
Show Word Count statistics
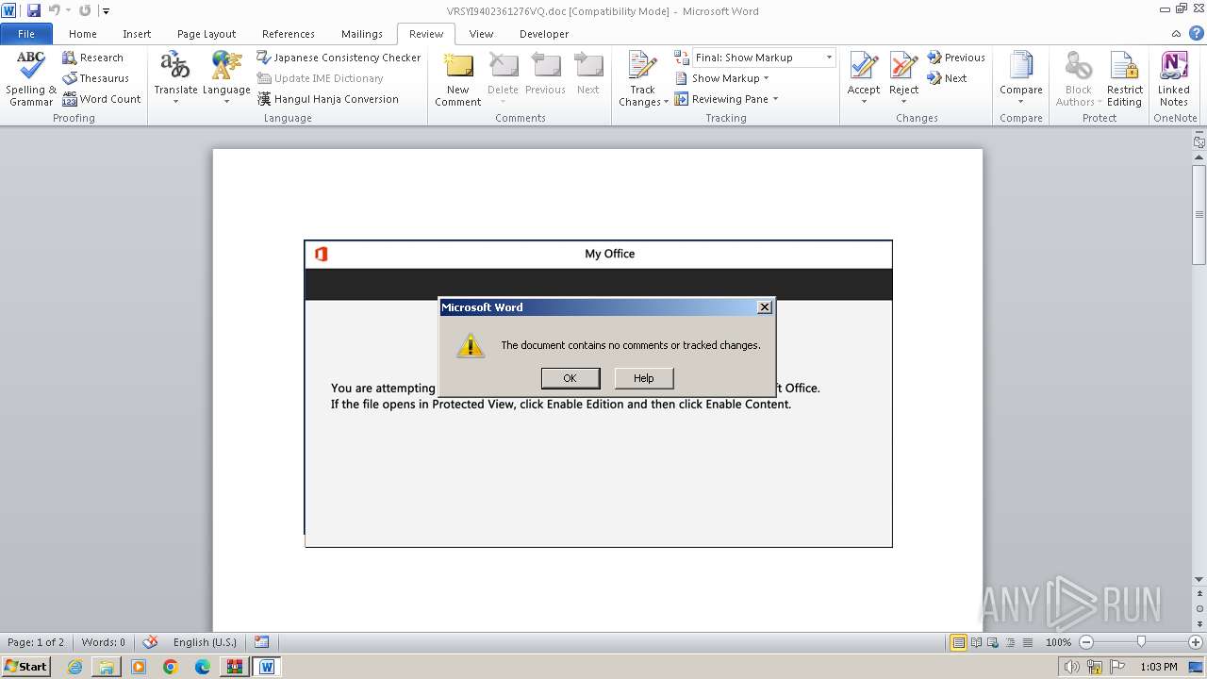click(x=101, y=99)
